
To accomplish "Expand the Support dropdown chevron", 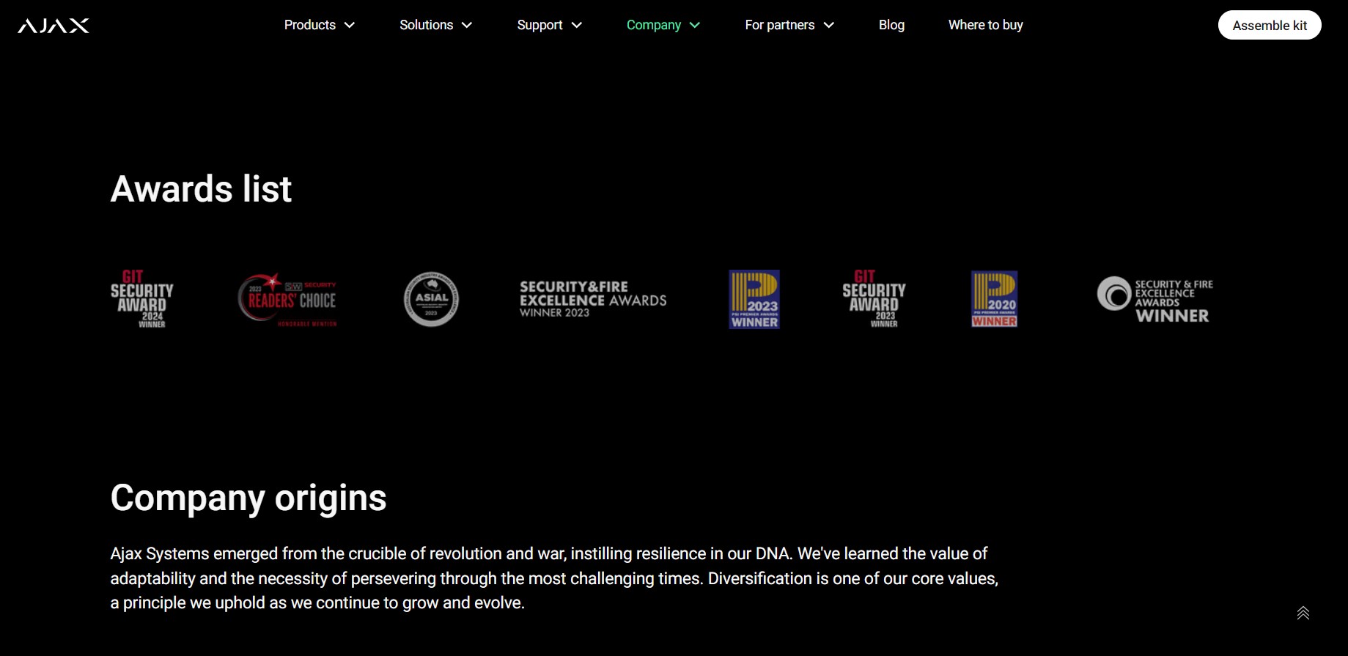I will (577, 25).
